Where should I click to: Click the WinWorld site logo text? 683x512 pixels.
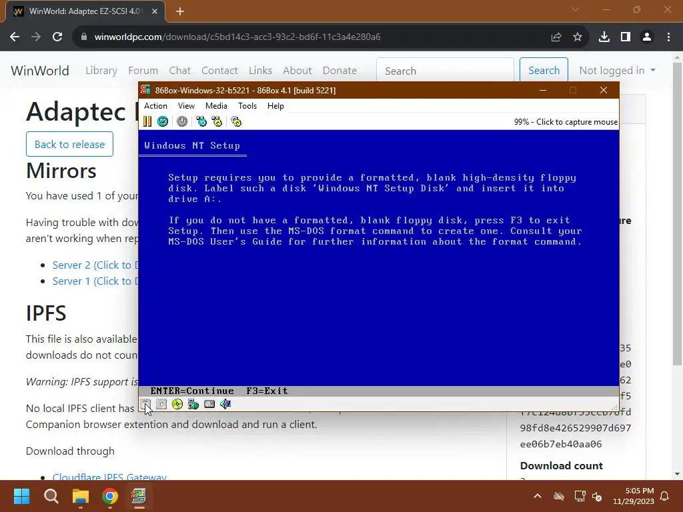(x=39, y=71)
